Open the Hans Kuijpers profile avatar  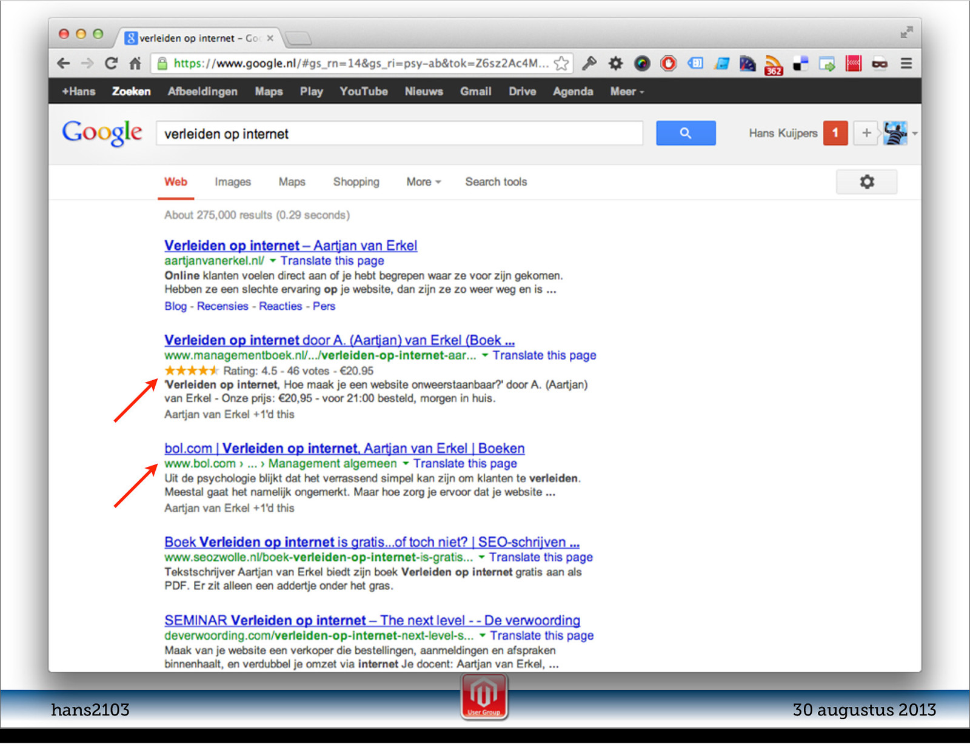895,133
